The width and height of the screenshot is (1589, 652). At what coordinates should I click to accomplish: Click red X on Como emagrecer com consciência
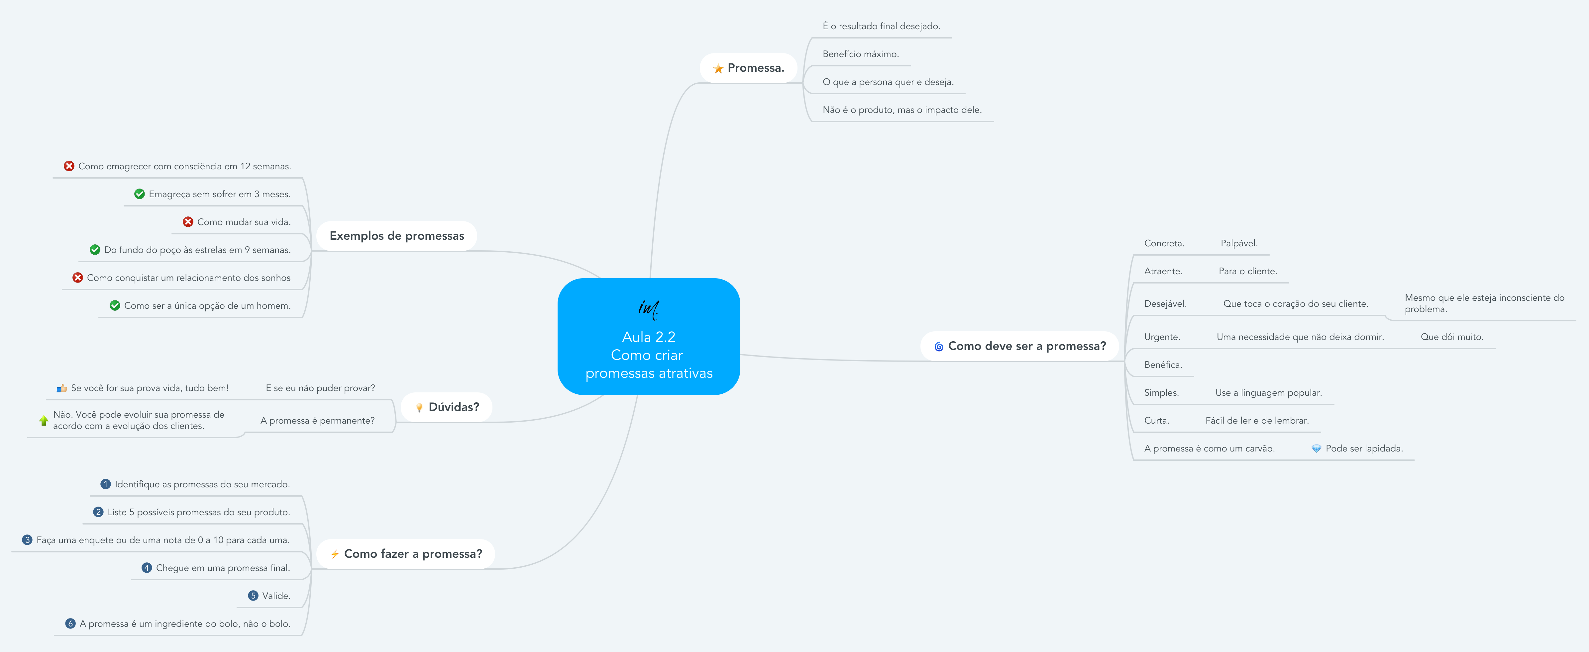tap(69, 166)
